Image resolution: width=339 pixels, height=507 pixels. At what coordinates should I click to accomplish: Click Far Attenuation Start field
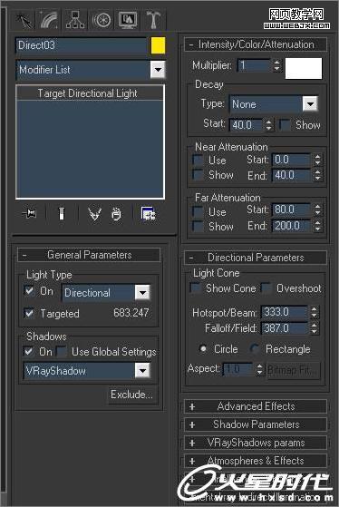click(x=292, y=210)
